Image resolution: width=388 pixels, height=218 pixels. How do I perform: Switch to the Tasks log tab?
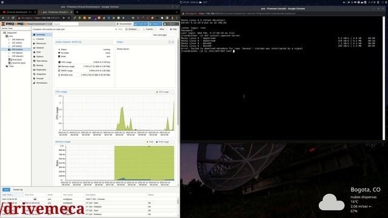pyautogui.click(x=6, y=190)
